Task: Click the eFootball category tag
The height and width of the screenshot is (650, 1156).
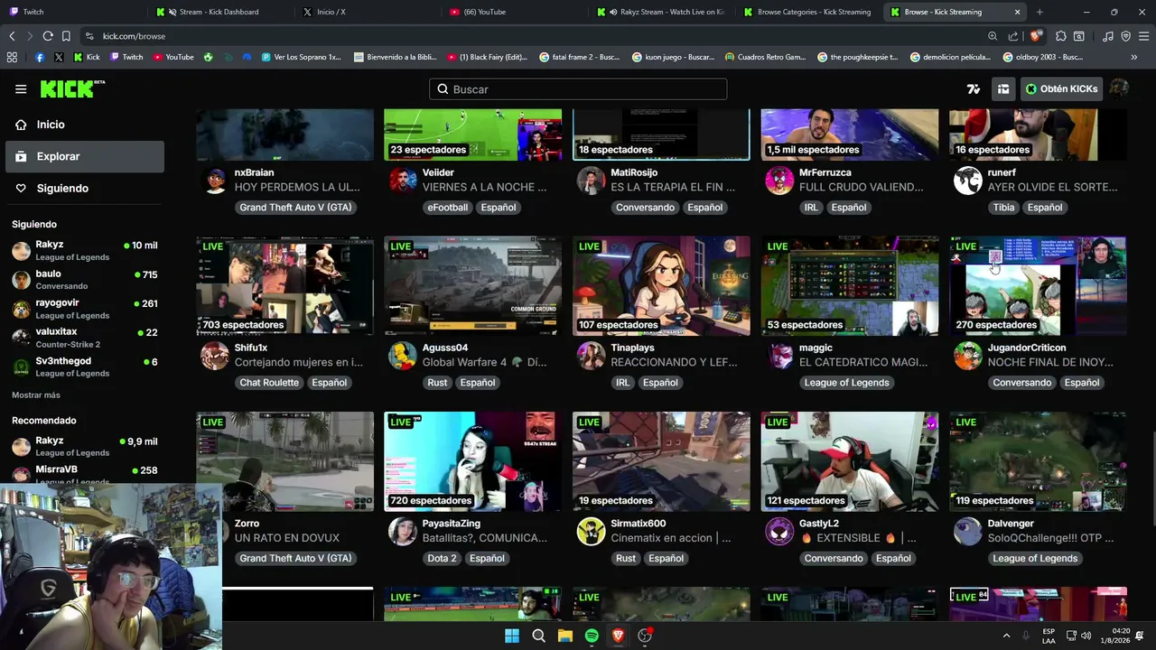Action: [x=448, y=208]
